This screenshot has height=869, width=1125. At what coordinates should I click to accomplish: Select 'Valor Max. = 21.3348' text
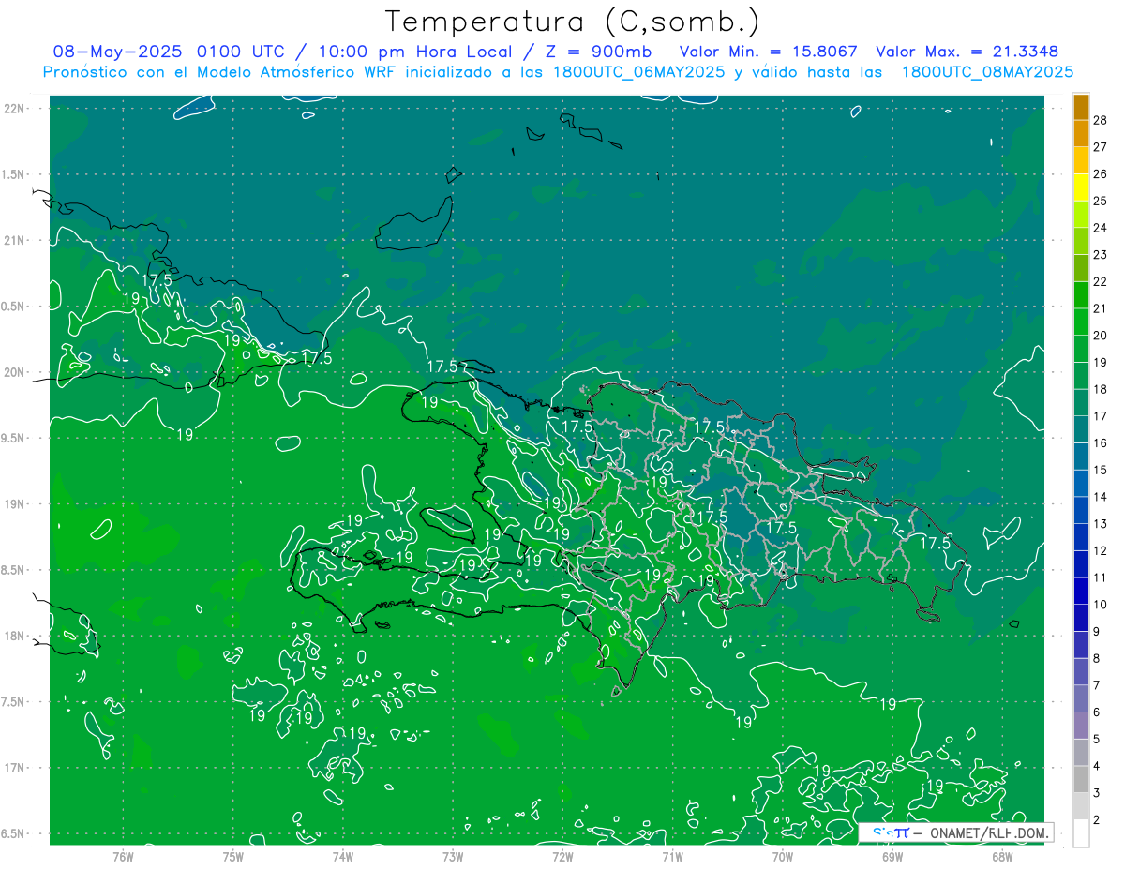click(967, 52)
